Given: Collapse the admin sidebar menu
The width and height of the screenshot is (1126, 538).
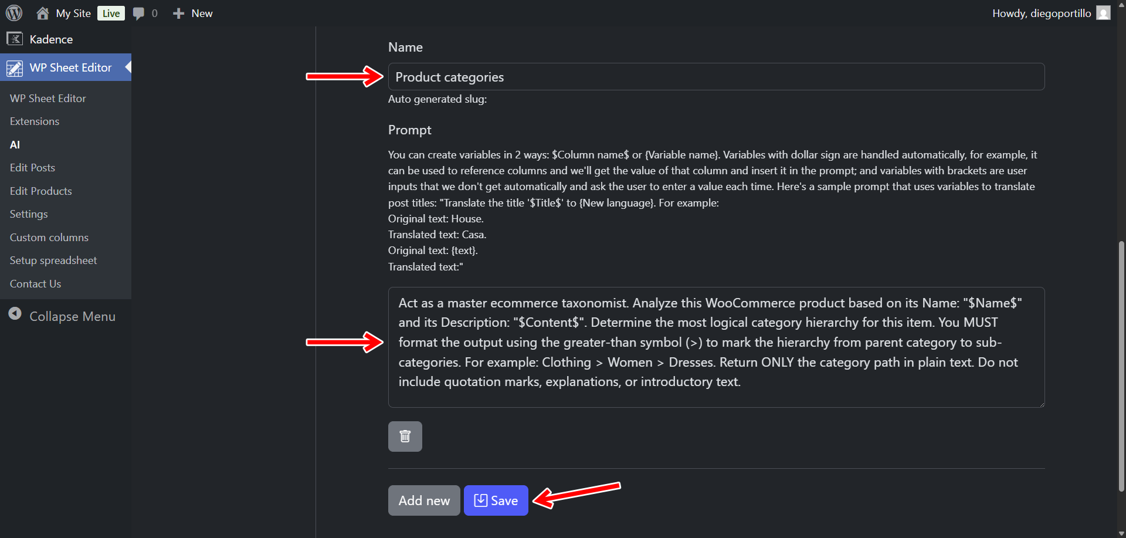Looking at the screenshot, I should [x=62, y=316].
